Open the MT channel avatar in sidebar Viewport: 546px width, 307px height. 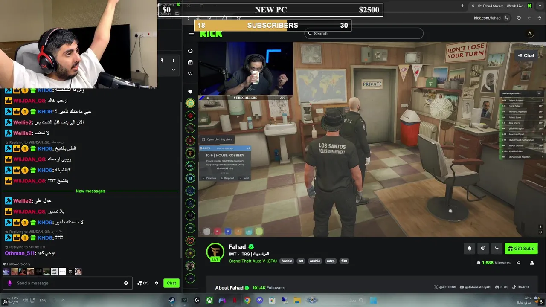coord(190,165)
